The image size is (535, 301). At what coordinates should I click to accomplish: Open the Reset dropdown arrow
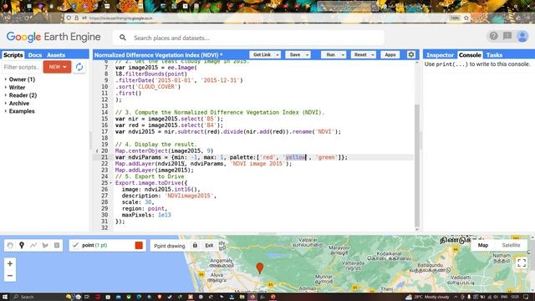(x=373, y=54)
